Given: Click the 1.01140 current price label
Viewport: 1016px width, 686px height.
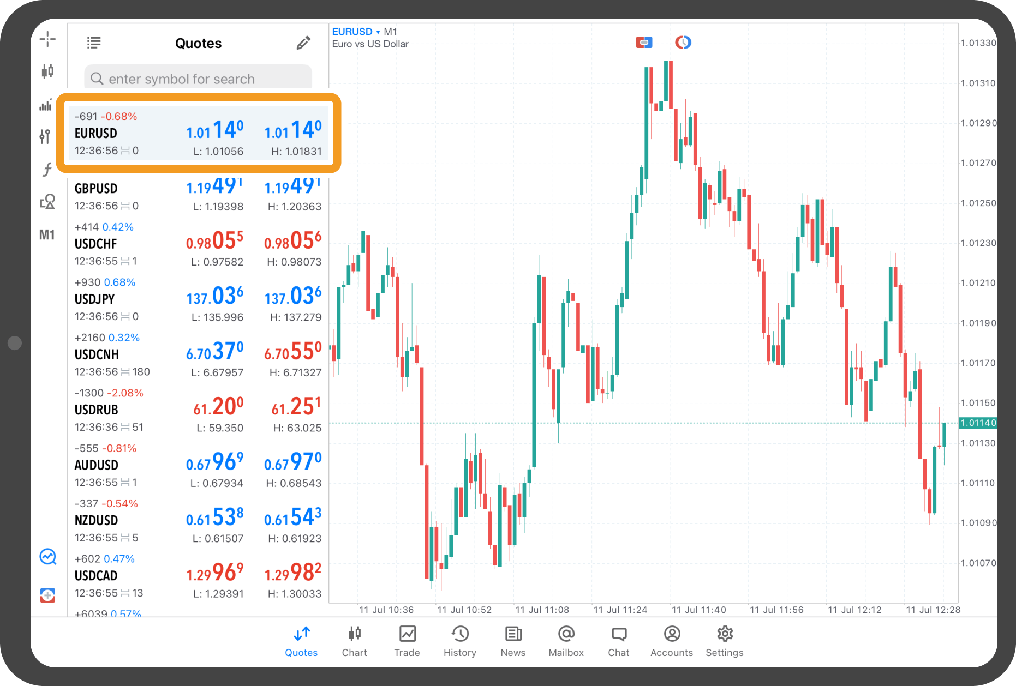Looking at the screenshot, I should 978,423.
